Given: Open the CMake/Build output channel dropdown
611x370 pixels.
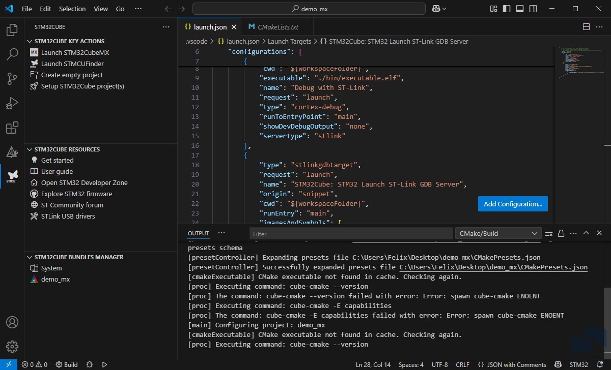Looking at the screenshot, I should [x=498, y=233].
